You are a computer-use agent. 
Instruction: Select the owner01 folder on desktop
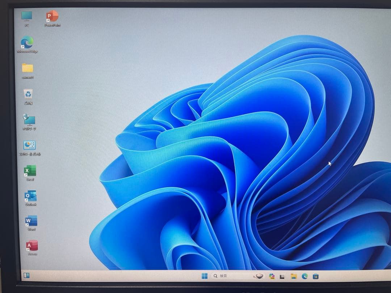[28, 68]
